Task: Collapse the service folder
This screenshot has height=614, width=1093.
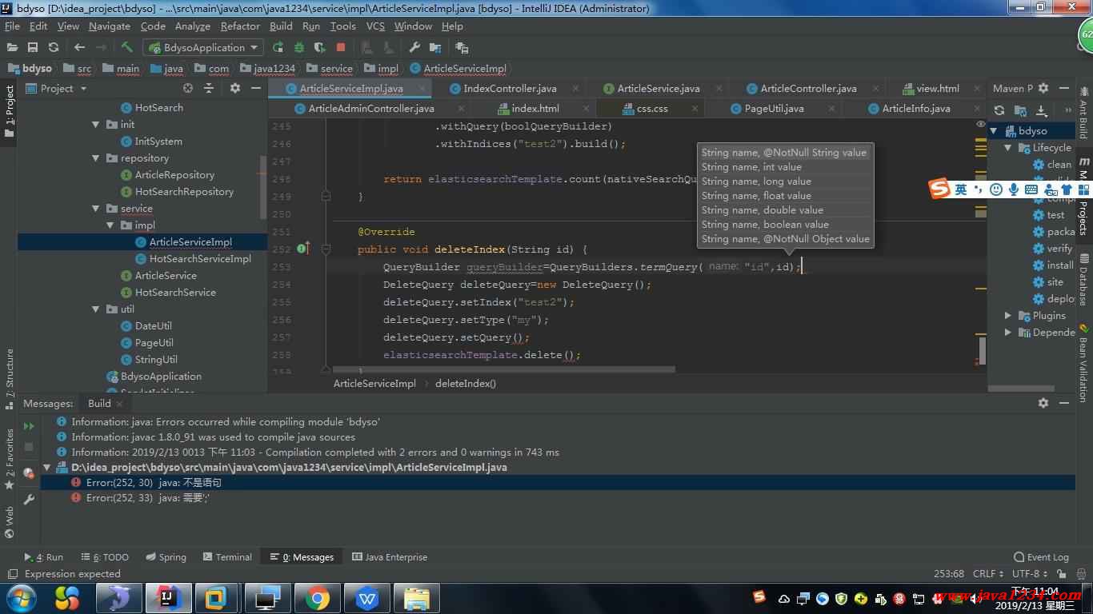Action: [x=96, y=209]
